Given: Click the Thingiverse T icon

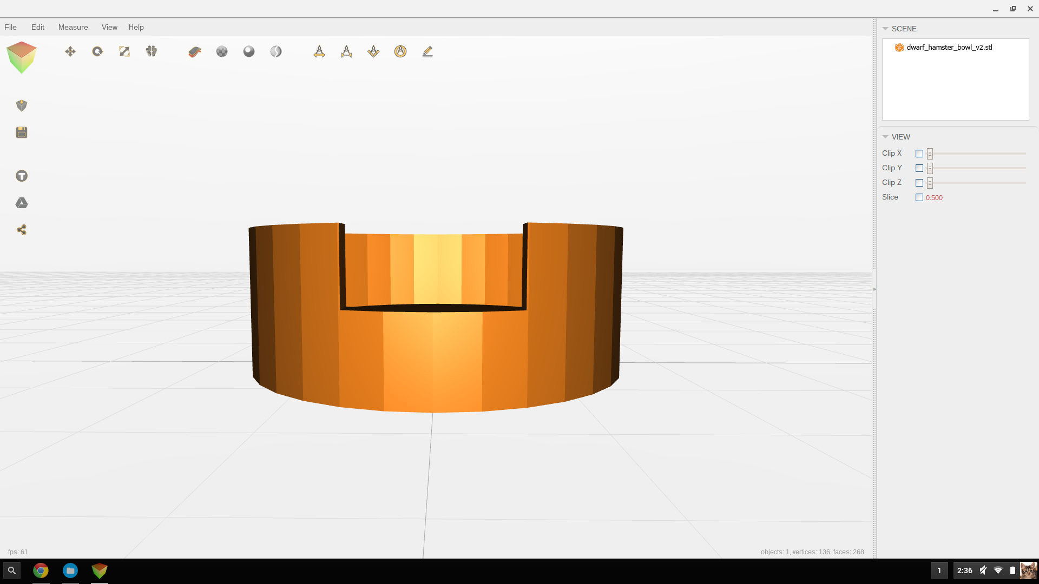Looking at the screenshot, I should 22,176.
